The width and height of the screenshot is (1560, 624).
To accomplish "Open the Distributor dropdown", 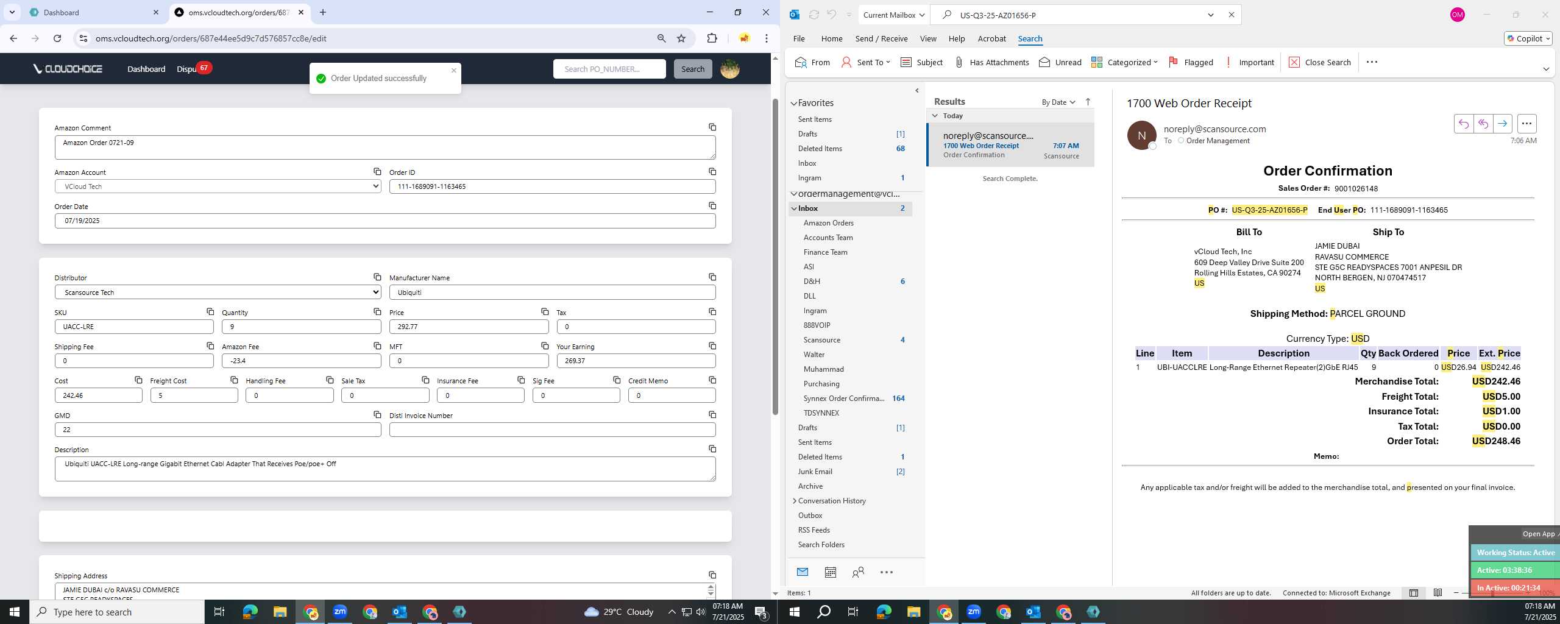I will [x=218, y=292].
